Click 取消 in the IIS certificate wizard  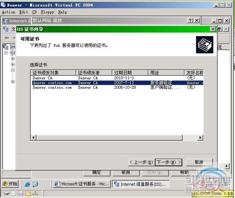pyautogui.click(x=199, y=162)
